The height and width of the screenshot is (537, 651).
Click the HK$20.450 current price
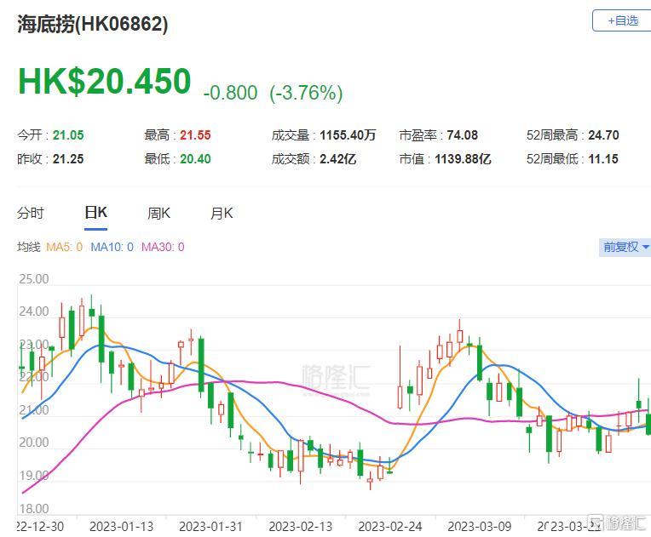(105, 81)
